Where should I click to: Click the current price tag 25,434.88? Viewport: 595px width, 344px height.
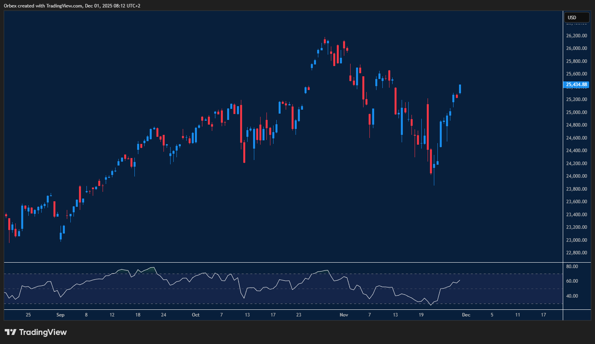(x=576, y=85)
